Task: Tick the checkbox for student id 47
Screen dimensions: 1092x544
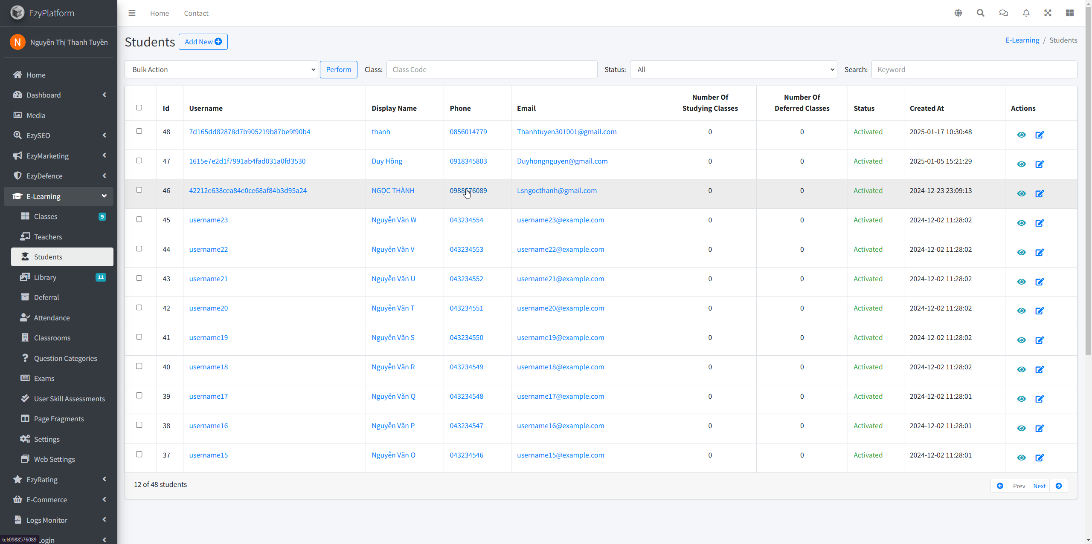Action: pyautogui.click(x=139, y=161)
